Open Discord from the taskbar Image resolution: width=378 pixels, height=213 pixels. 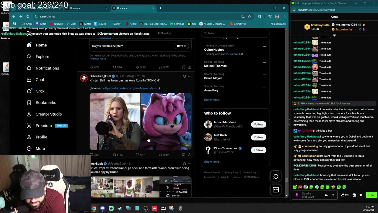(x=102, y=208)
